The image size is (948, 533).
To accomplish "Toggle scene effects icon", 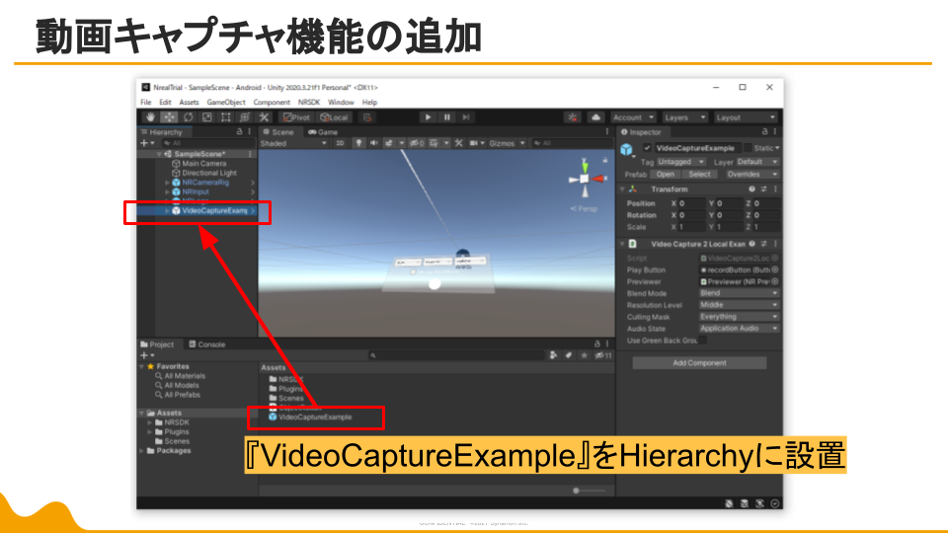I will point(389,143).
